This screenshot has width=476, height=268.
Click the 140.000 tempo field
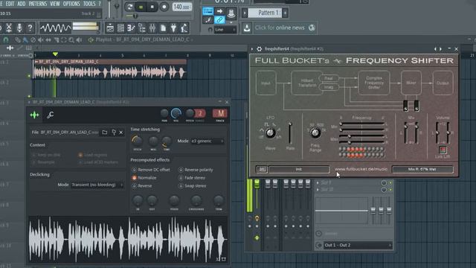[181, 7]
